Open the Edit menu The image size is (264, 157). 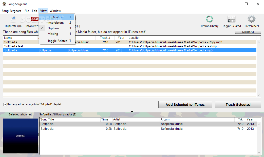pyautogui.click(x=34, y=11)
